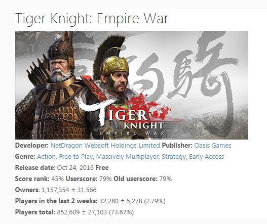Click the Tiger Knight banner image

coord(132,85)
